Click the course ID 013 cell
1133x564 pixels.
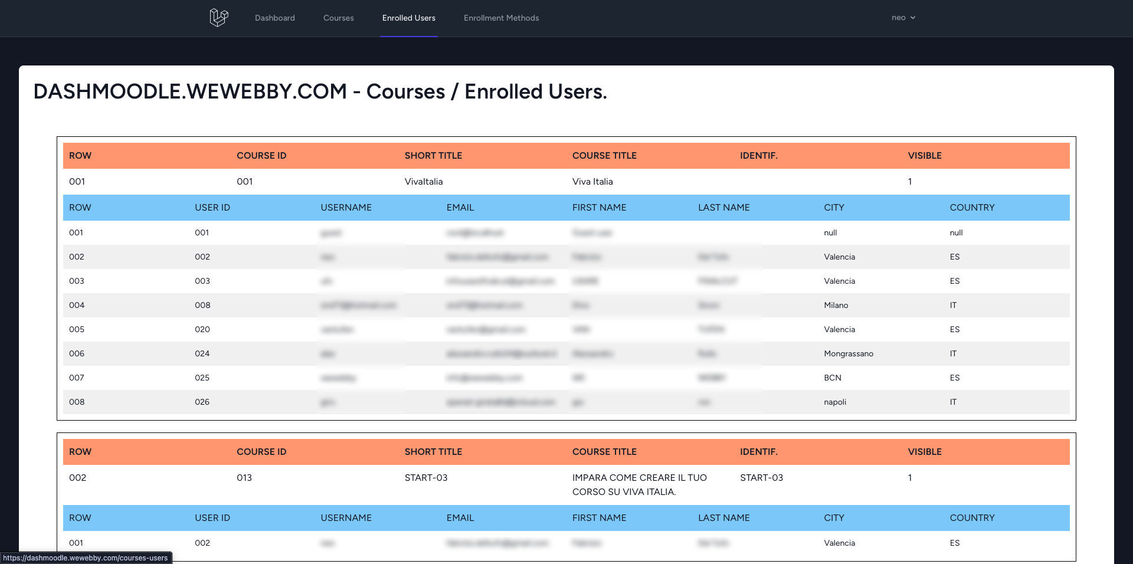pos(244,478)
